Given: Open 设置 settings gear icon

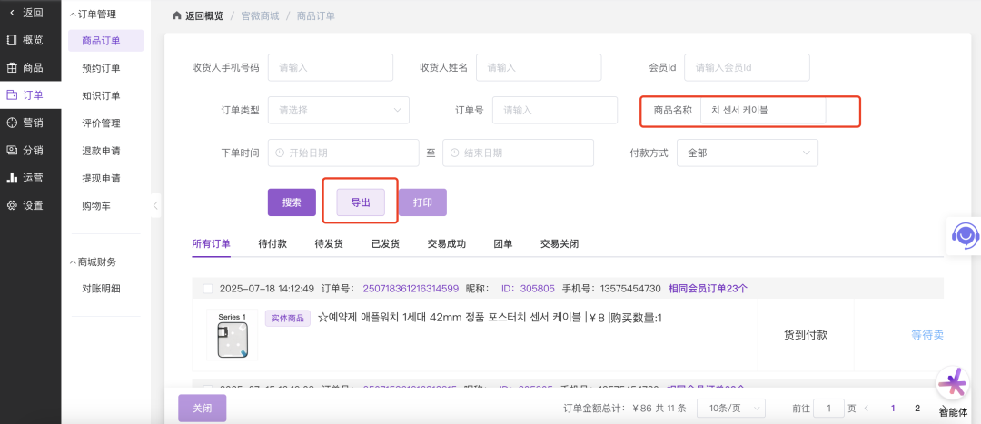Looking at the screenshot, I should coord(12,205).
